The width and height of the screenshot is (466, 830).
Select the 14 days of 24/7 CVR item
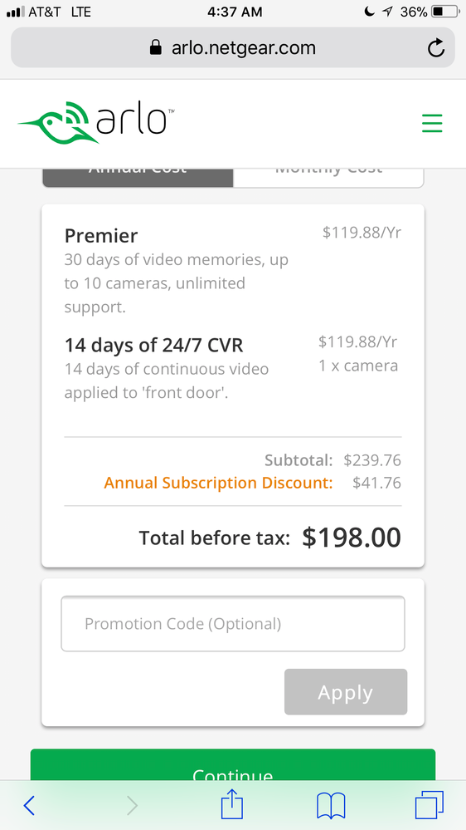(153, 345)
